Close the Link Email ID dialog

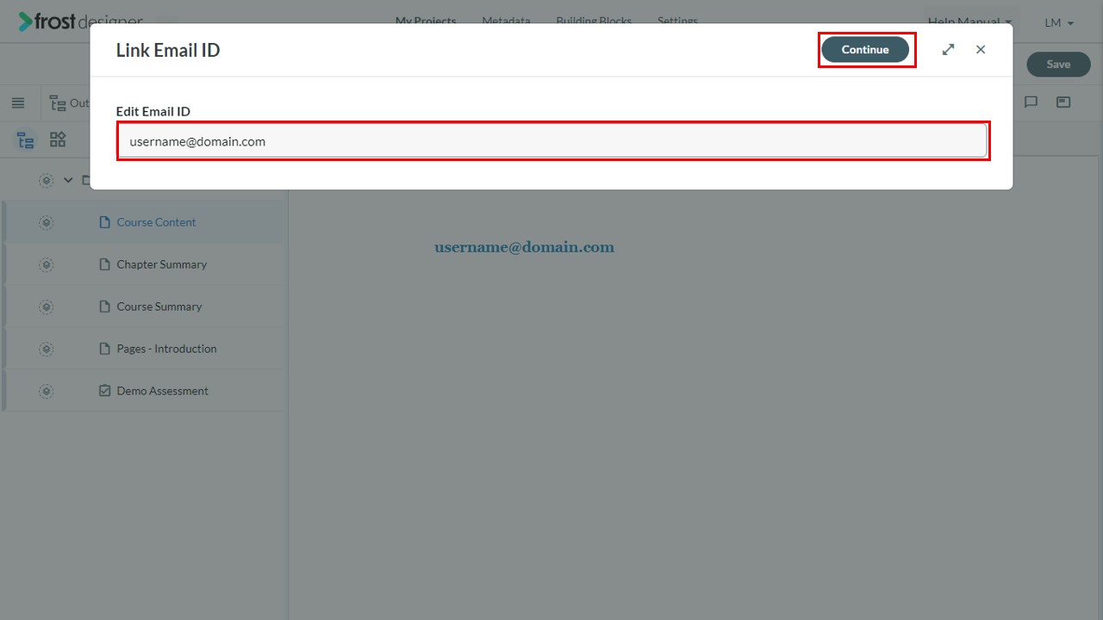981,50
